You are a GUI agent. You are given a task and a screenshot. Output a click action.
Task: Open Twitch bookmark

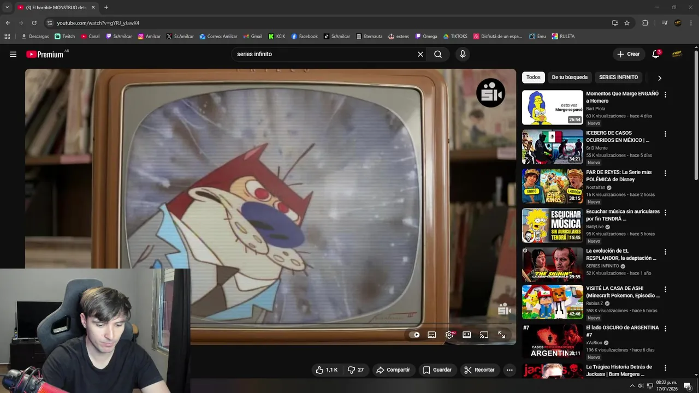[65, 37]
